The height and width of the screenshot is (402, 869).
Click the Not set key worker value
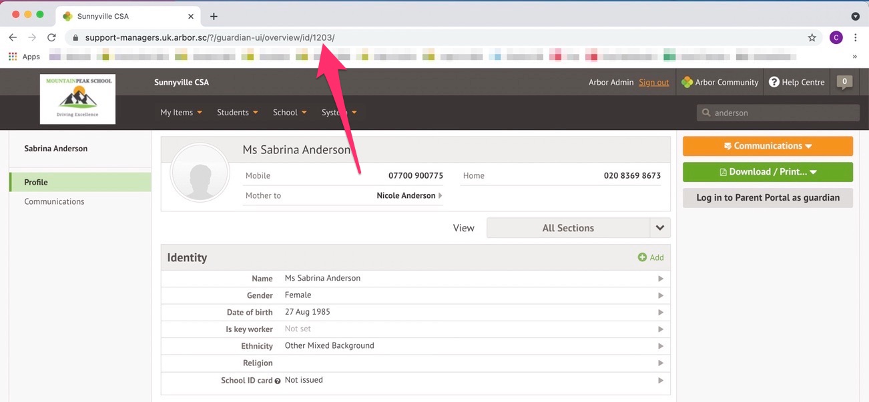(x=298, y=329)
